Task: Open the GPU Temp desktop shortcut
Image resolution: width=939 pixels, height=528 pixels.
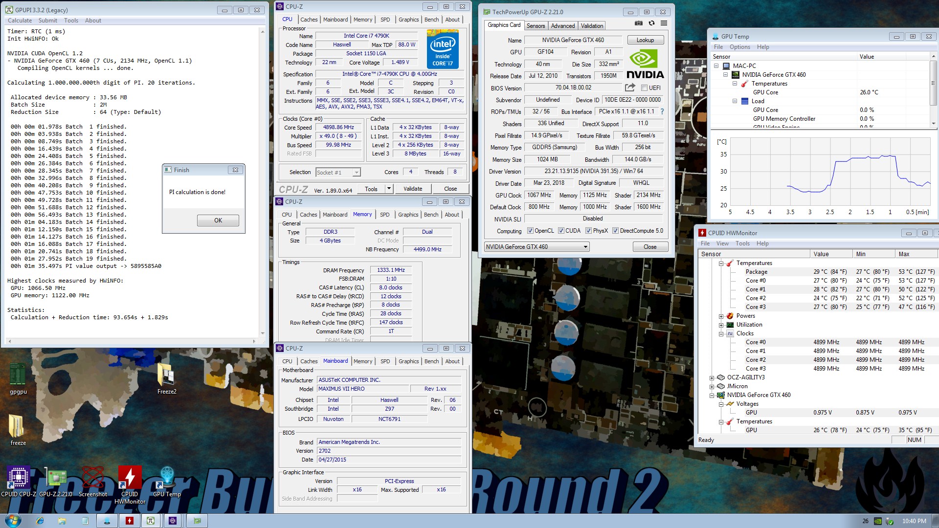Action: pos(167,482)
